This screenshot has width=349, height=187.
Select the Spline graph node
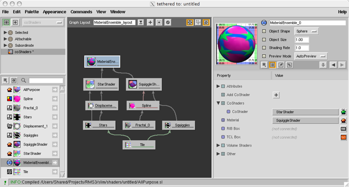[x=143, y=106]
